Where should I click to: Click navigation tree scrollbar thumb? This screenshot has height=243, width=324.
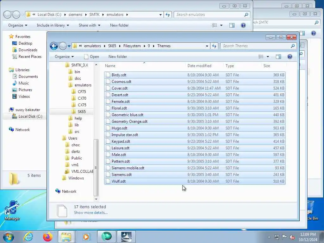click(96, 167)
